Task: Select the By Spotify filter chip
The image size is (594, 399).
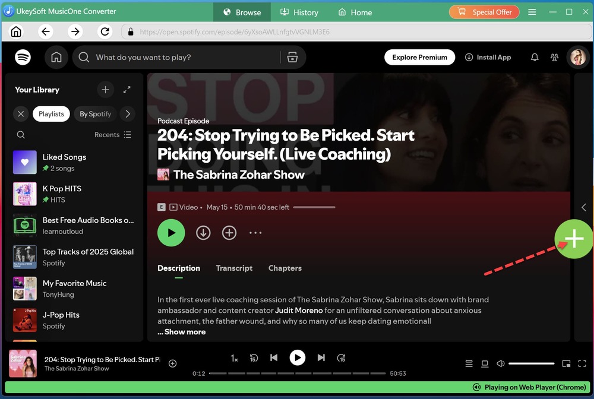Action: pos(96,114)
